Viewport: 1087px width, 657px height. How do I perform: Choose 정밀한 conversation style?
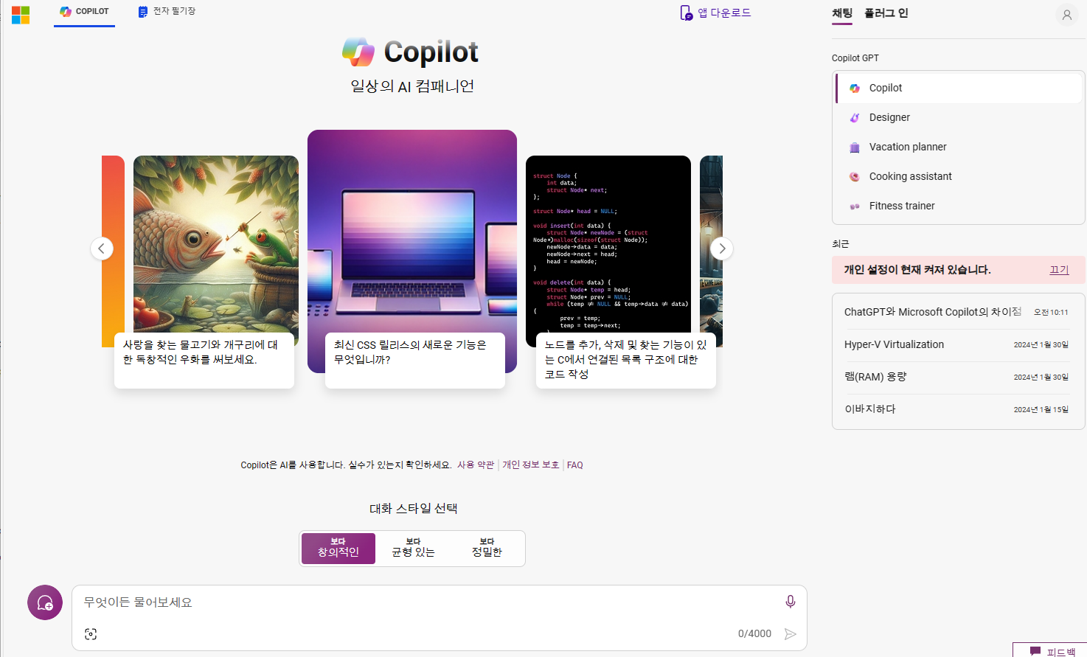coord(487,548)
